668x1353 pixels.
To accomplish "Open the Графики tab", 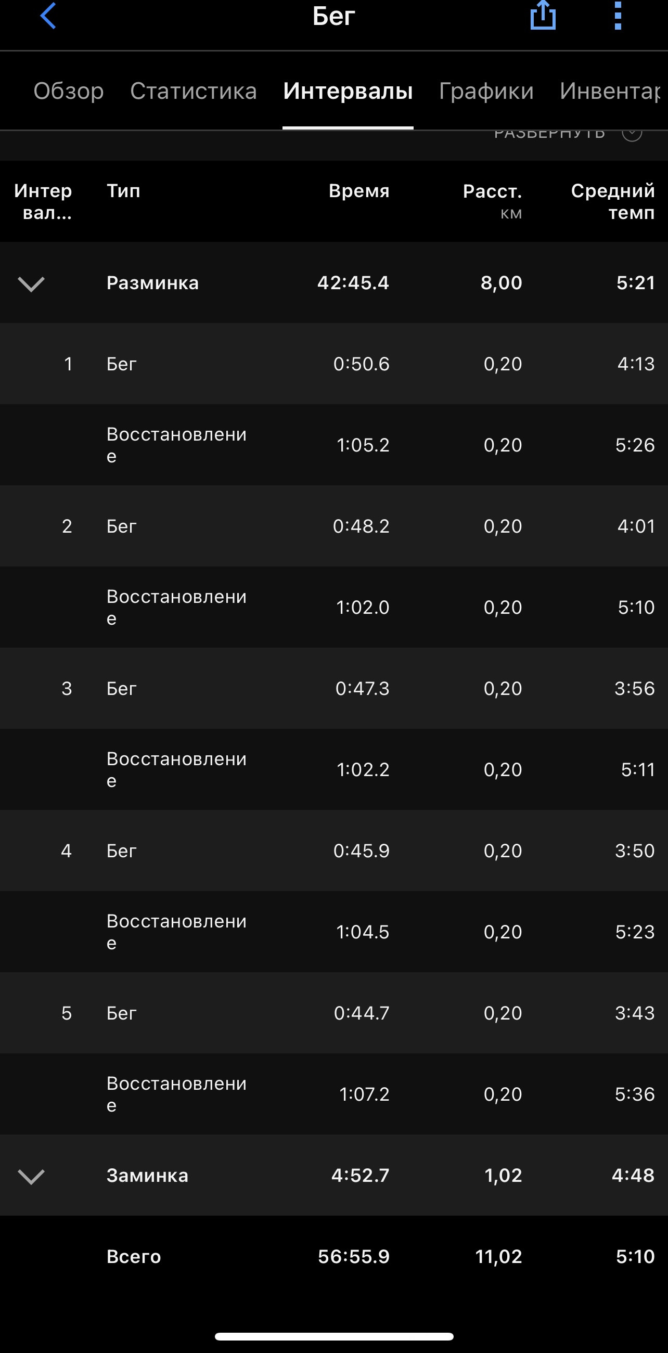I will pos(486,91).
